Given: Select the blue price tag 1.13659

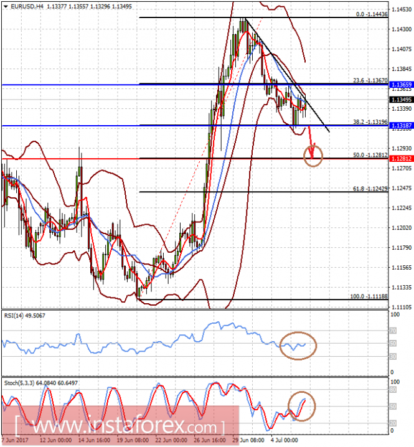Looking at the screenshot, I should [x=402, y=84].
